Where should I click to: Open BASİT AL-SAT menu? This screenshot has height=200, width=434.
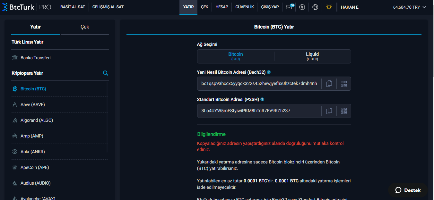point(73,7)
